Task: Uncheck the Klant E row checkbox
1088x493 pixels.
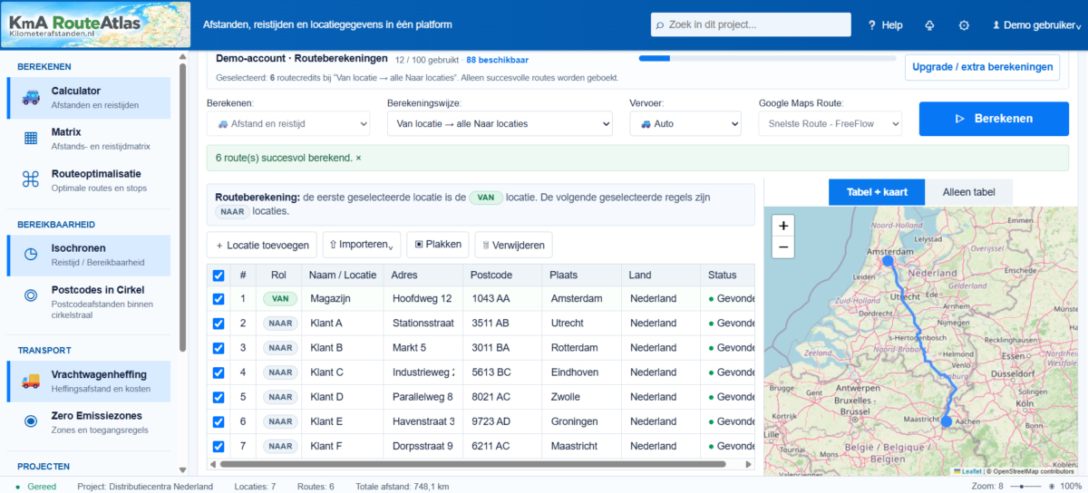Action: point(218,421)
